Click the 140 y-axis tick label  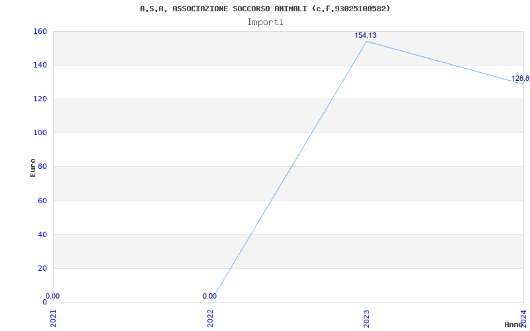40,65
